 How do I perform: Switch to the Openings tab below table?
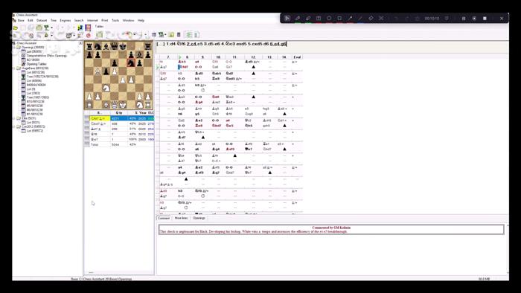pyautogui.click(x=199, y=219)
